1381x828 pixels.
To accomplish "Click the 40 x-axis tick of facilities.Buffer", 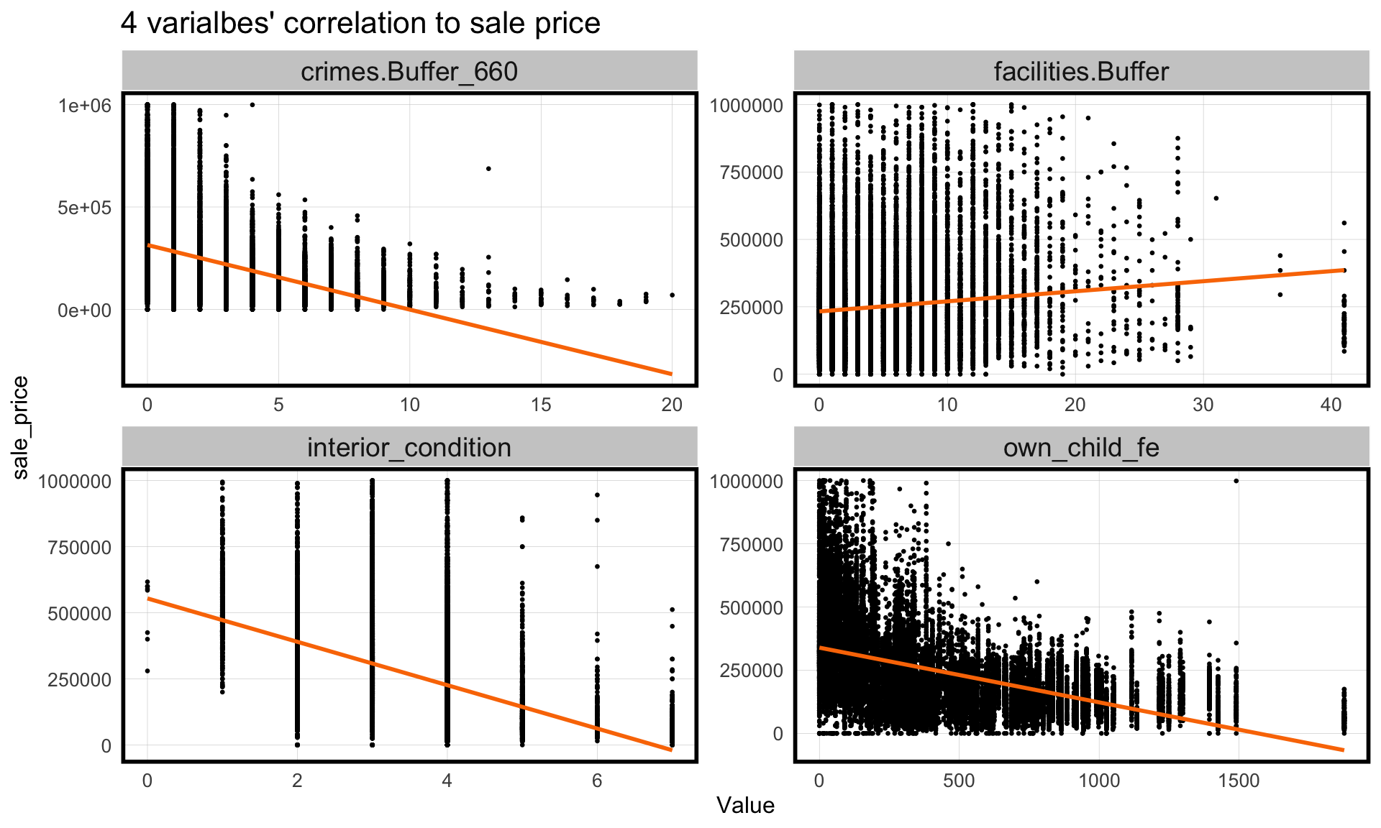I will pyautogui.click(x=1331, y=405).
